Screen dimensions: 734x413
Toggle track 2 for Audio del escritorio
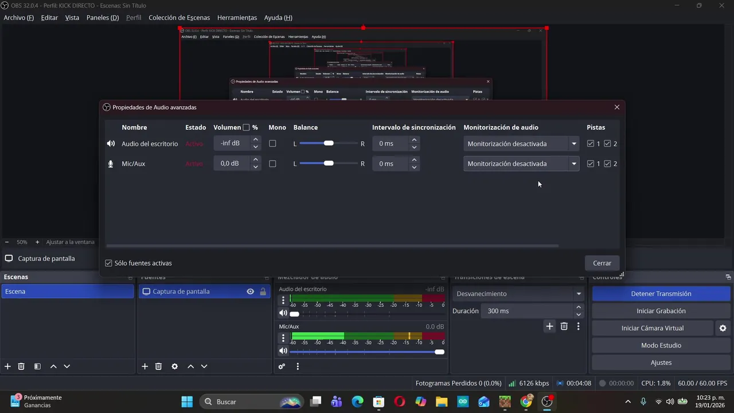click(x=607, y=143)
